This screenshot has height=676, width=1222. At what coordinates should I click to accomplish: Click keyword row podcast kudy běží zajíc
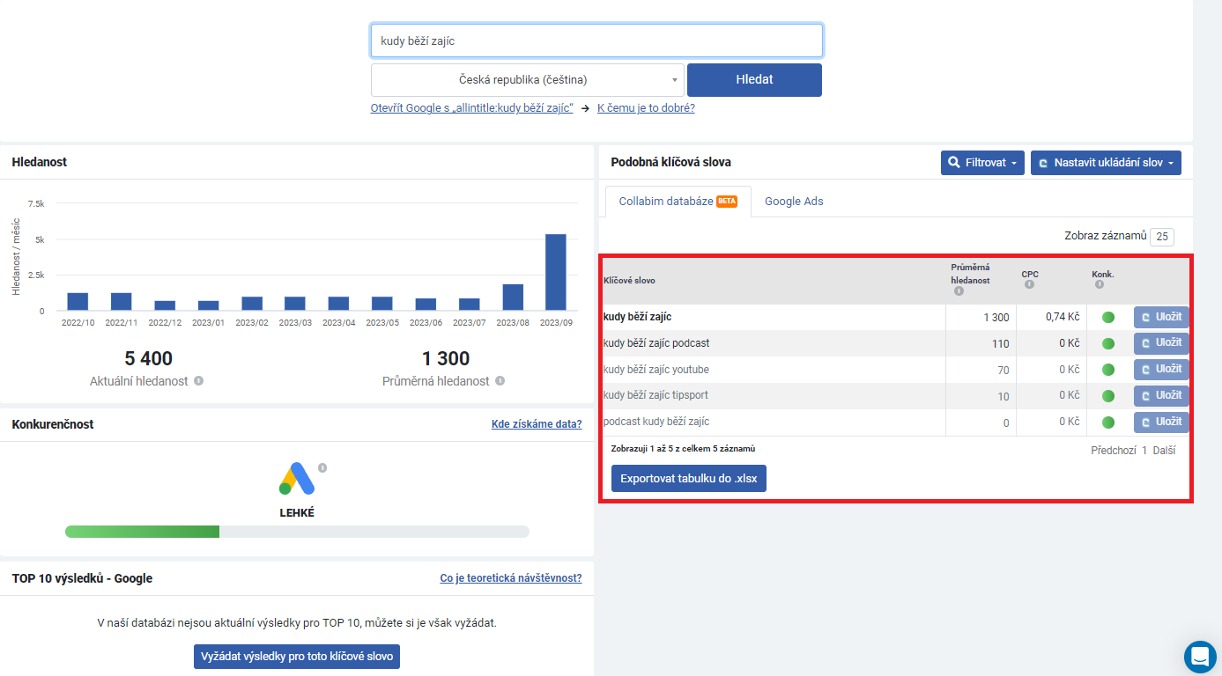[656, 422]
